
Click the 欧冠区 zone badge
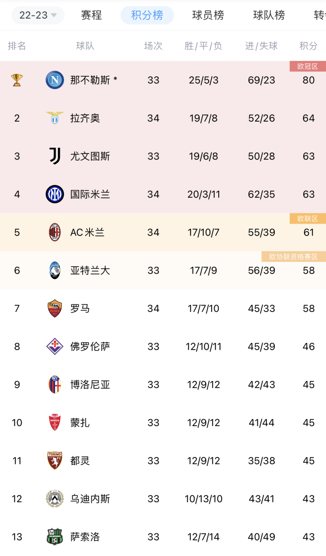point(308,66)
